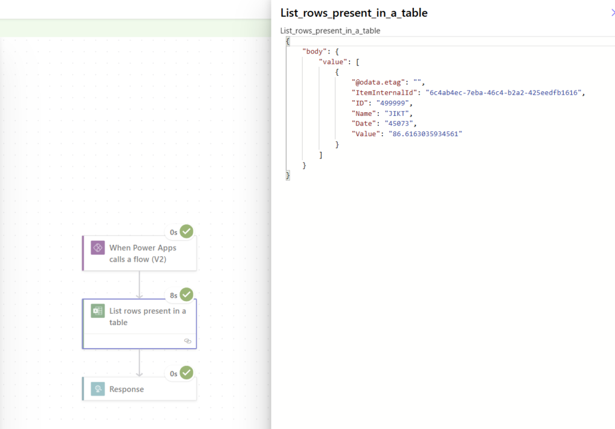Click the List_rows_present_in_a_table panel heading
Image resolution: width=615 pixels, height=429 pixels.
click(354, 13)
